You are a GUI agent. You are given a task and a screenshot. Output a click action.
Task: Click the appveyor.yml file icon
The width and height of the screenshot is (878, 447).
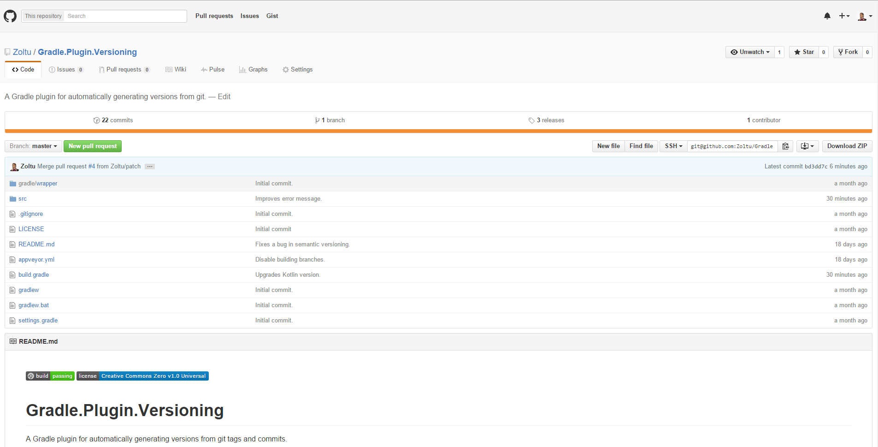(12, 260)
